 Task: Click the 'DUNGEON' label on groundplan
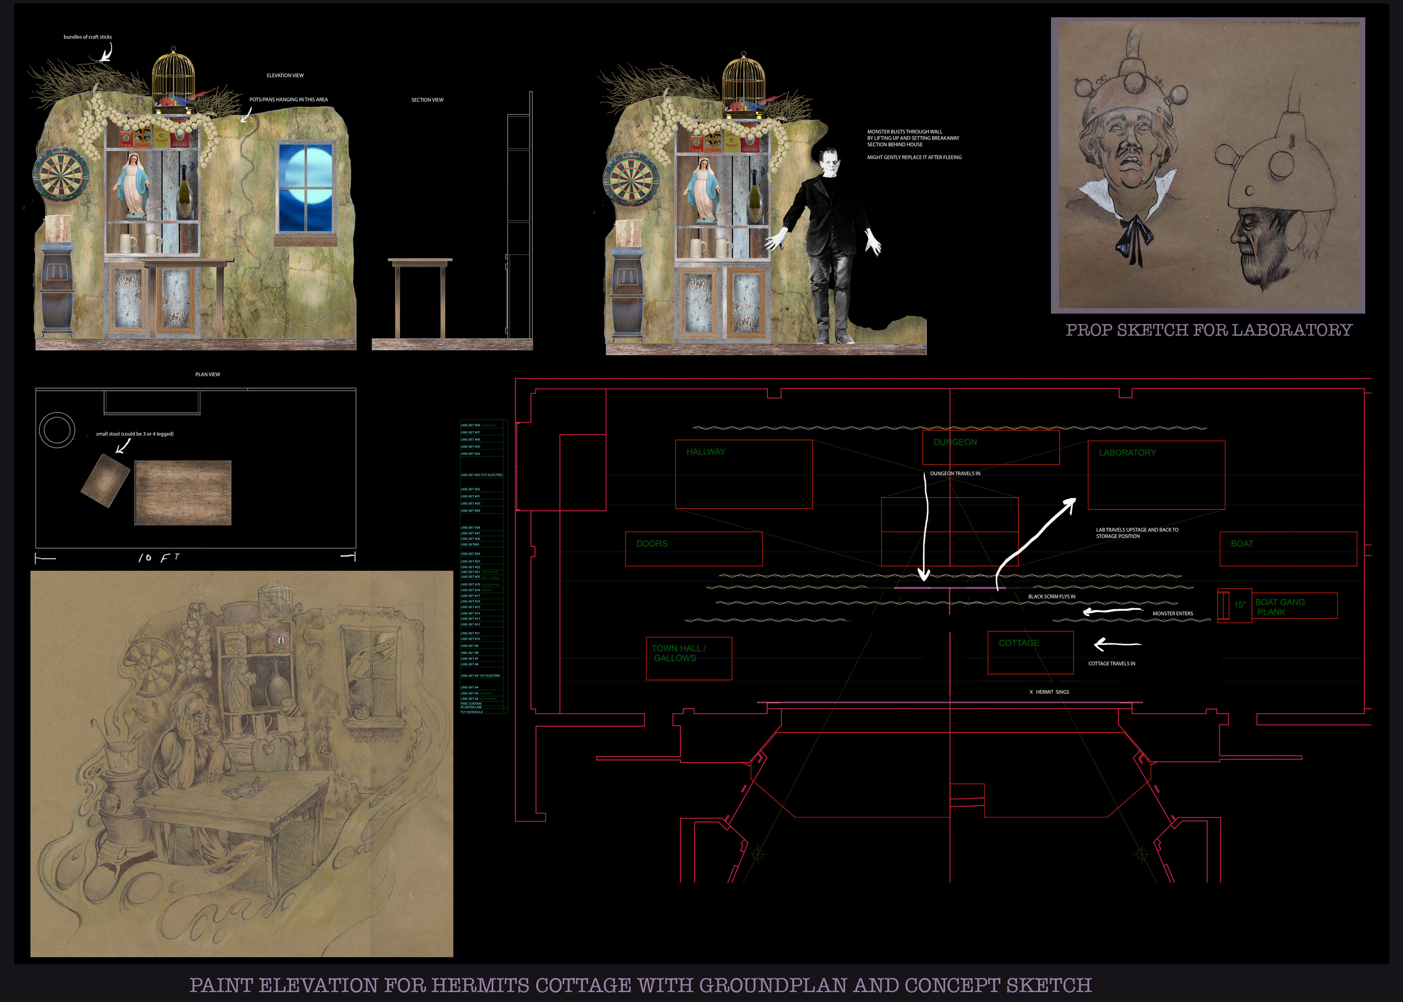[955, 442]
